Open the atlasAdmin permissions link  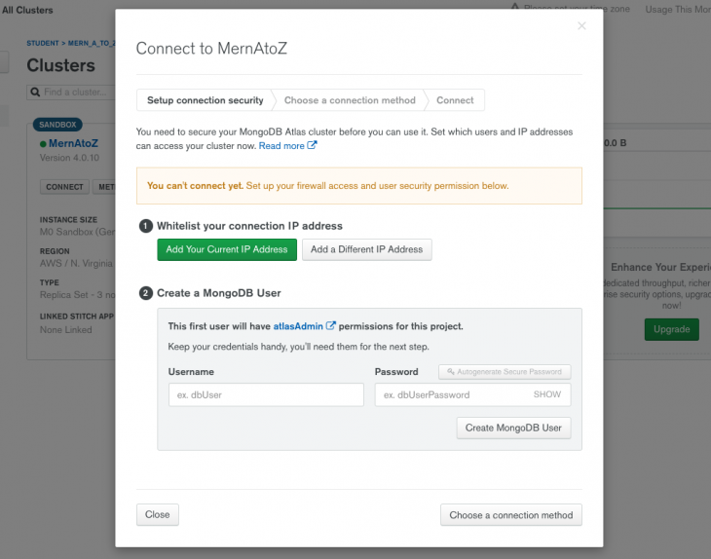click(298, 326)
